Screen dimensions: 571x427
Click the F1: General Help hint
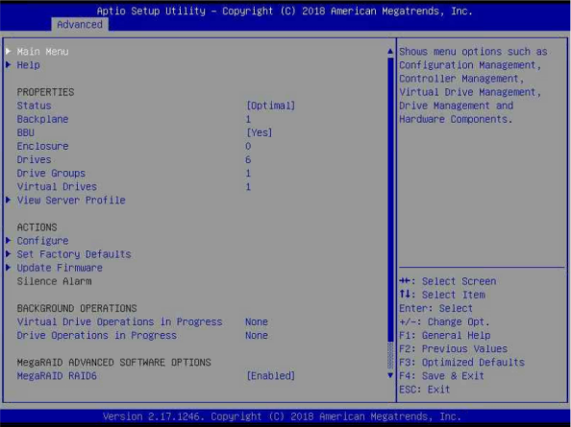(445, 336)
